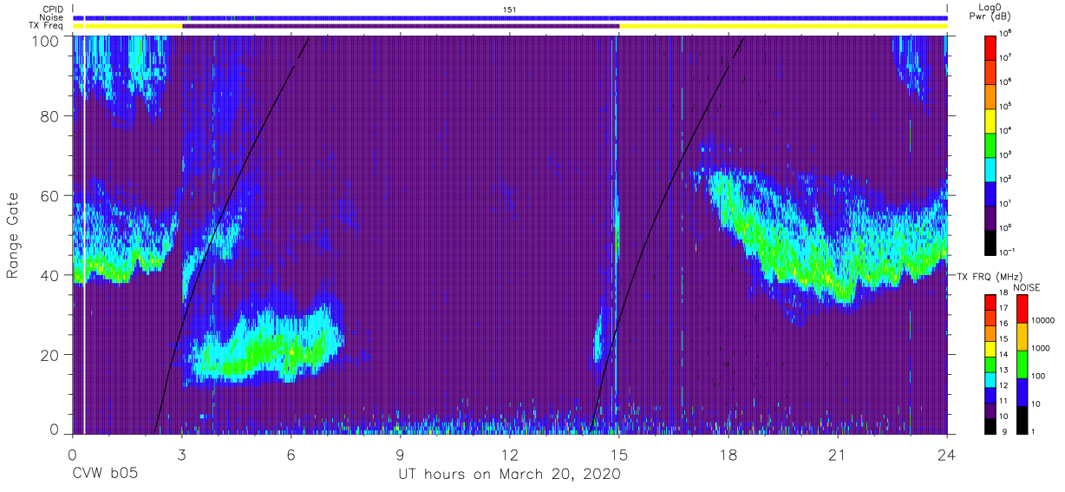Pick the red swatch of NOISE colorbar
The image size is (1065, 492).
[x=1022, y=309]
